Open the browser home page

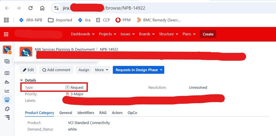pos(42,8)
